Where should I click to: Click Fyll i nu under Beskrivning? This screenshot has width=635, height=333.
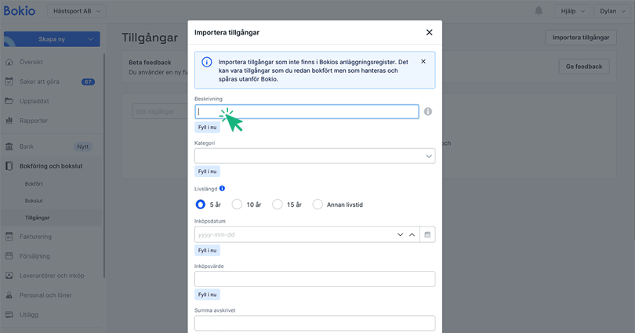click(x=208, y=127)
